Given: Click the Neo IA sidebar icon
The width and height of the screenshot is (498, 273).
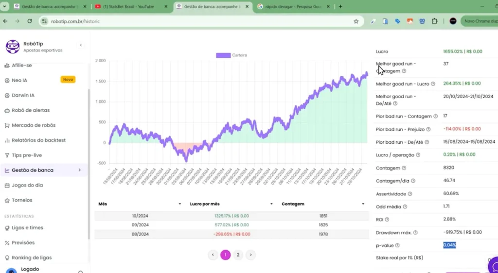Looking at the screenshot, I should [x=7, y=80].
